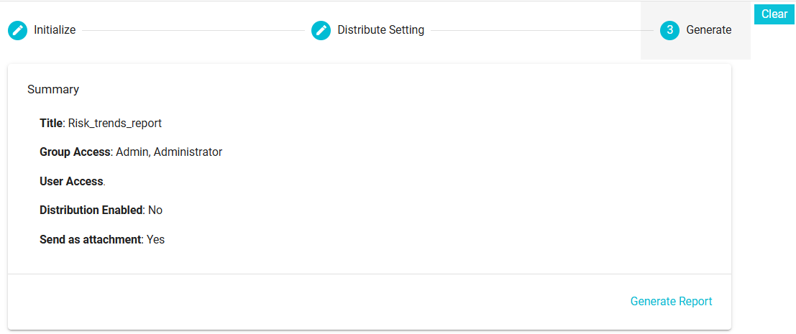The image size is (796, 334).
Task: Click the Generate Report link
Action: pos(671,302)
